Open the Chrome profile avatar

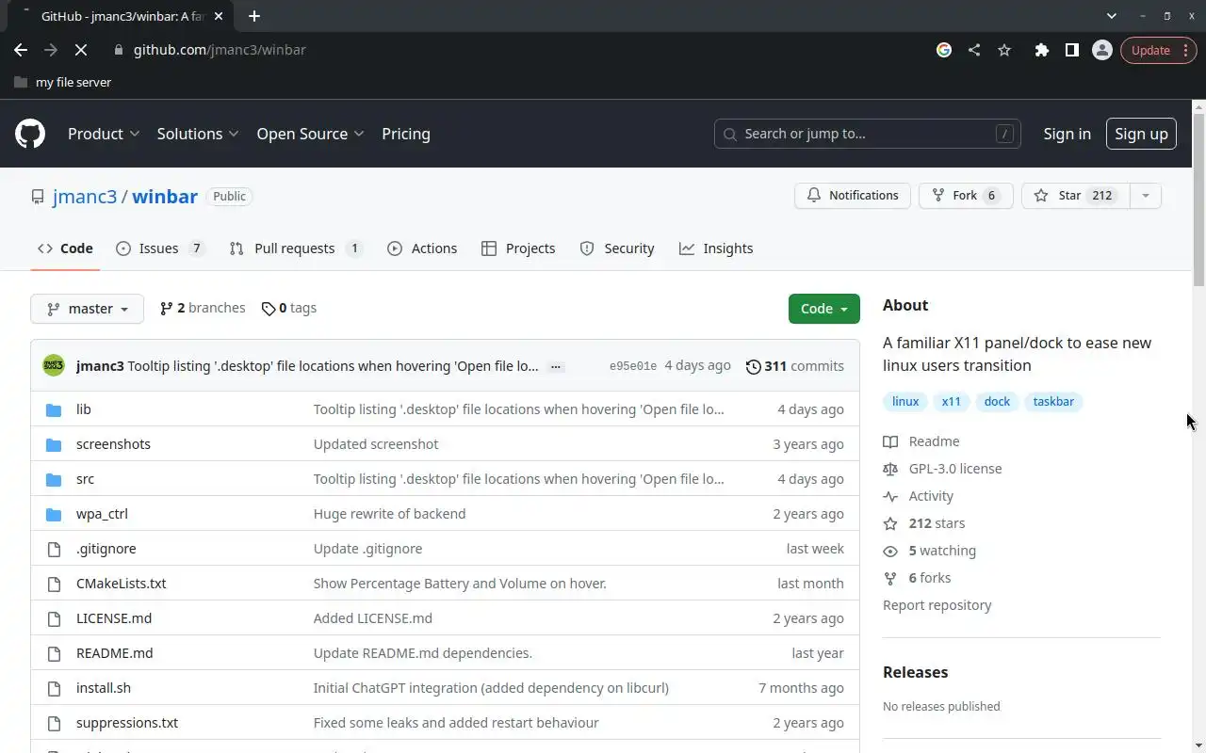click(1101, 50)
